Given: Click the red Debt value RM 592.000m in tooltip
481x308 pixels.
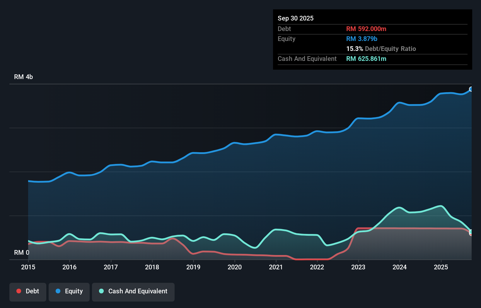Looking at the screenshot, I should [x=366, y=29].
